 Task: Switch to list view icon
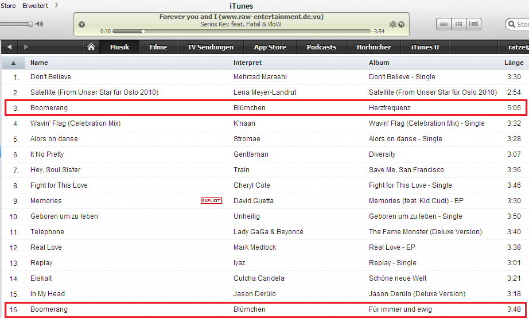(444, 24)
